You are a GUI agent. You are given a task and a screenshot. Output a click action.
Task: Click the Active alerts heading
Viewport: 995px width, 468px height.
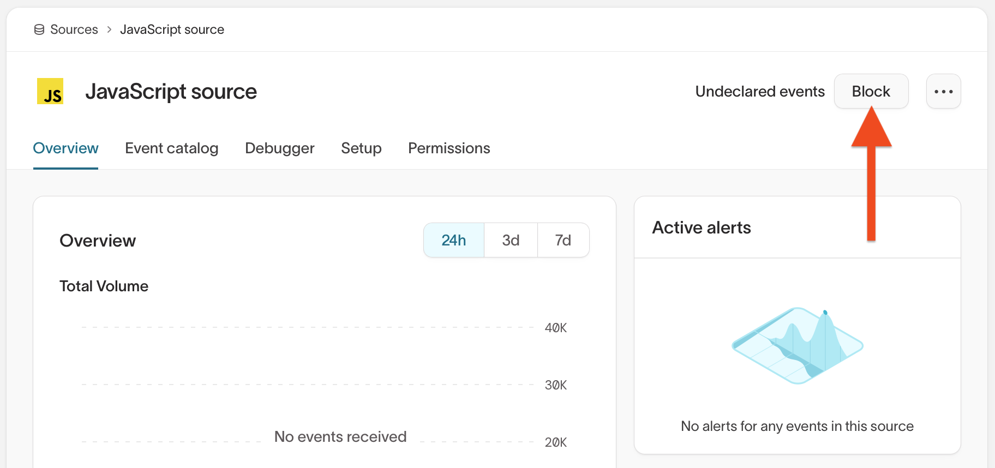(702, 227)
